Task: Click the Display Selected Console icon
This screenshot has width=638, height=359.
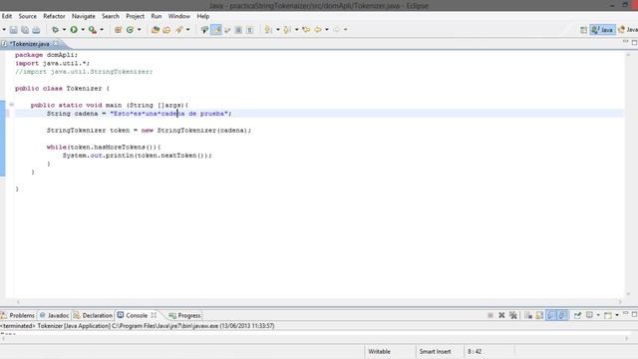Action: (589, 315)
